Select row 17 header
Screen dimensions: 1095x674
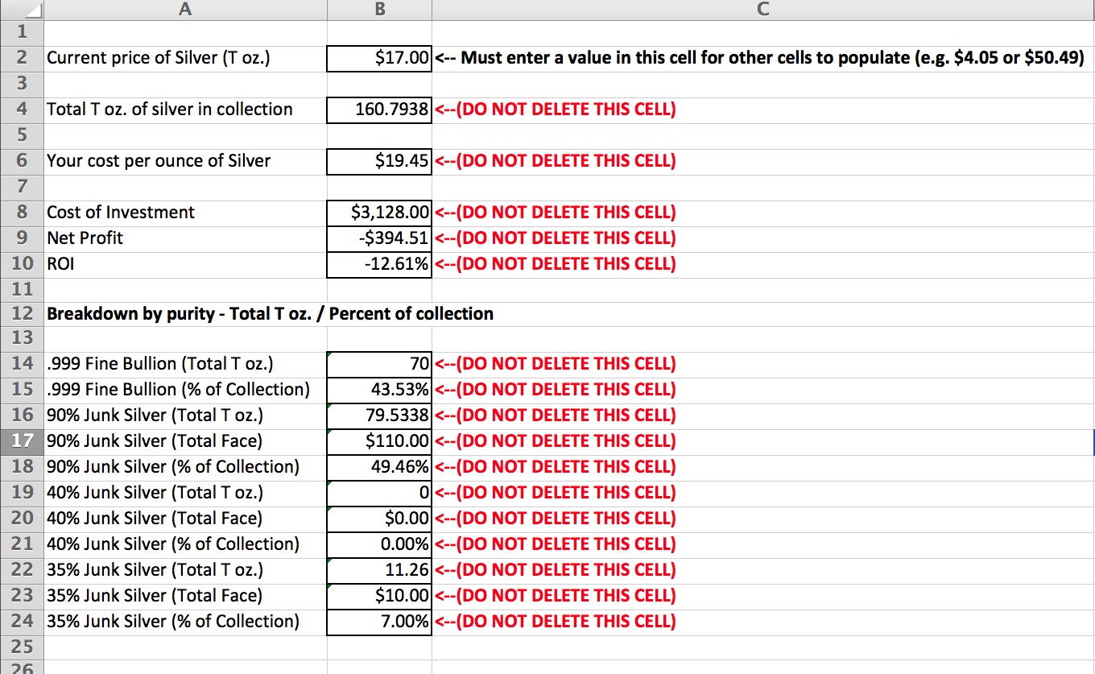point(22,440)
